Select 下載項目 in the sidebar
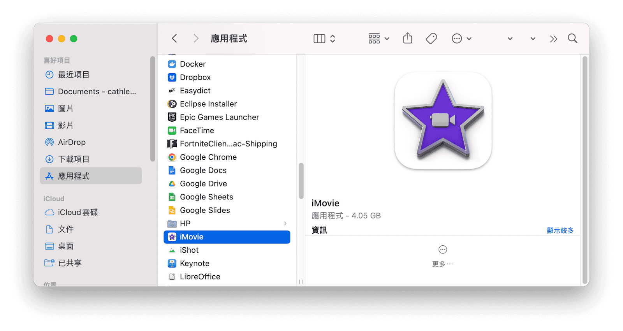This screenshot has height=331, width=623. tap(91, 159)
